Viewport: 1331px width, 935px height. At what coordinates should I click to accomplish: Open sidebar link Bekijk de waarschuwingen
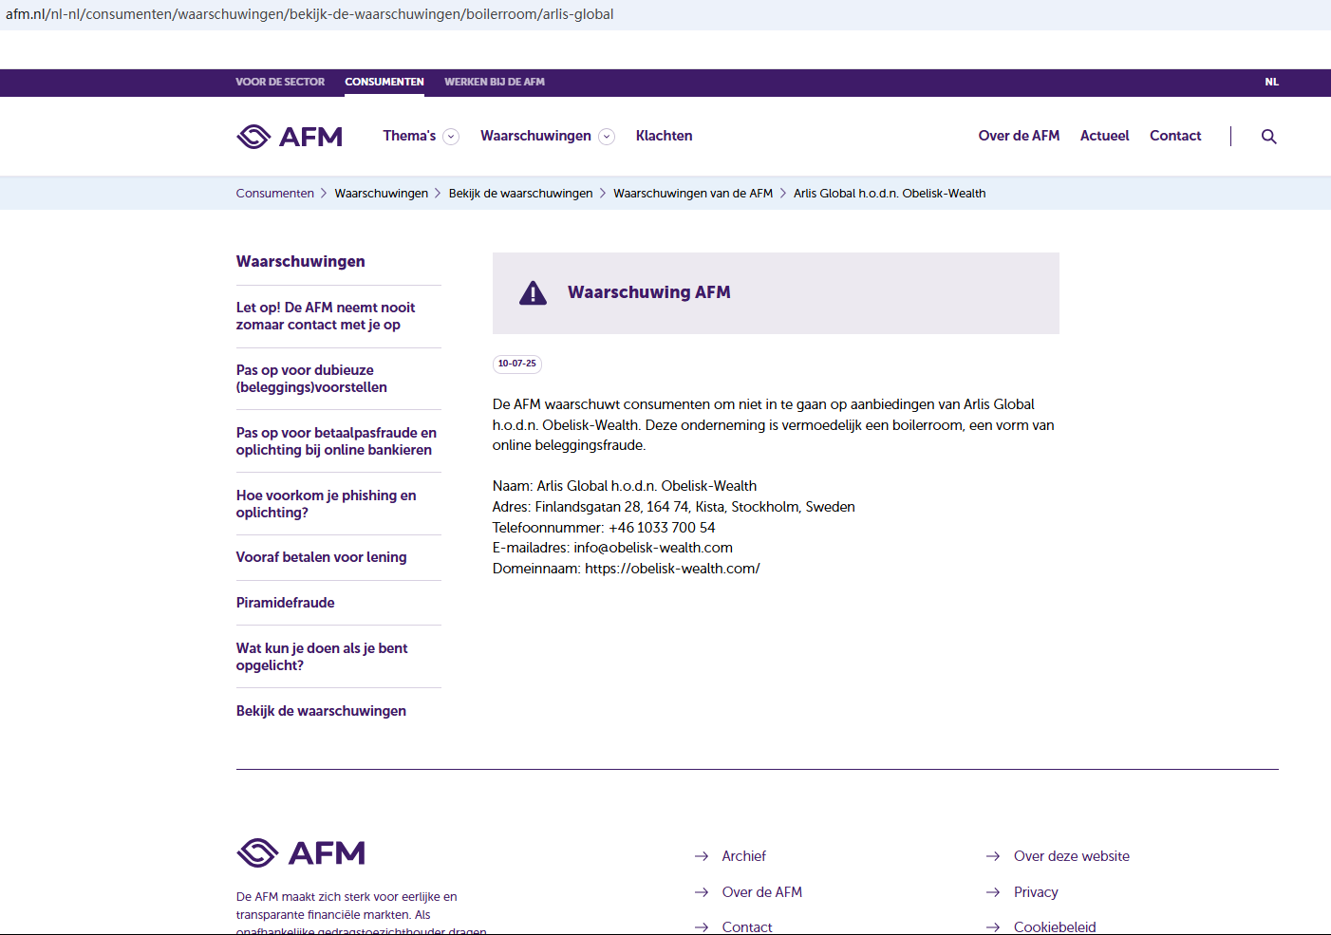[x=321, y=711]
